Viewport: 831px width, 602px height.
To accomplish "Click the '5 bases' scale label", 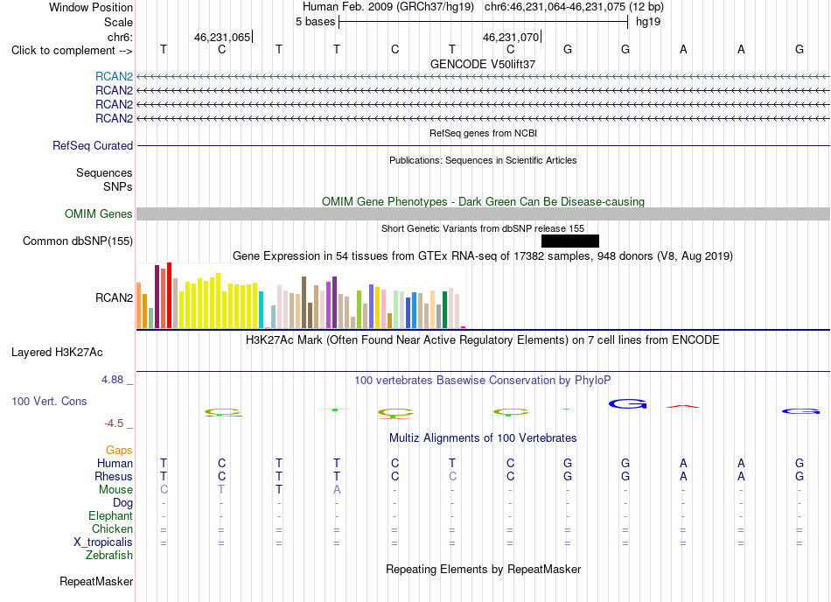I will point(315,22).
